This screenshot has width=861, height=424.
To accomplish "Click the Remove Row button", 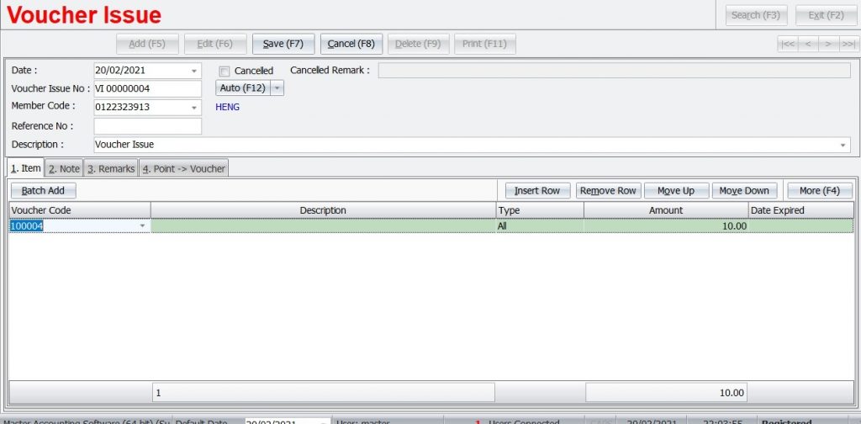I will click(x=609, y=191).
